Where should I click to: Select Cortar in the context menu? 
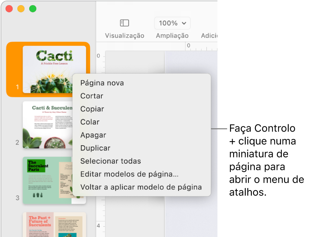(142, 96)
